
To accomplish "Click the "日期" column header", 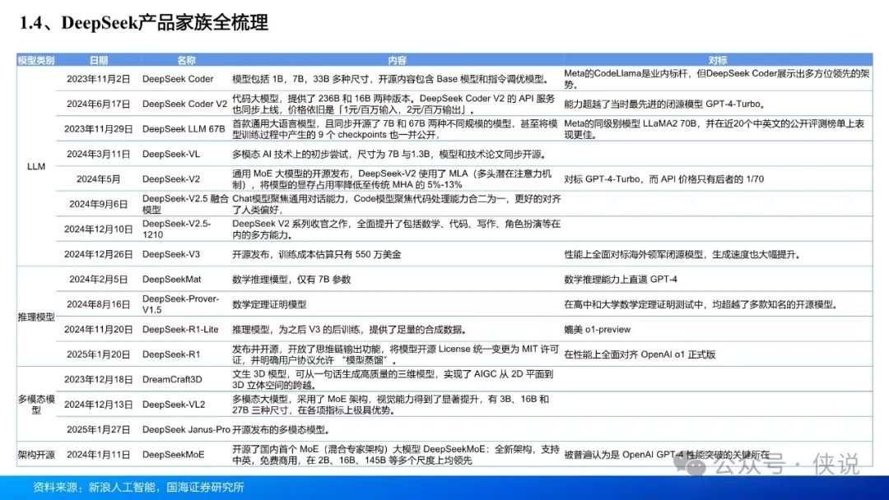I will [x=99, y=60].
